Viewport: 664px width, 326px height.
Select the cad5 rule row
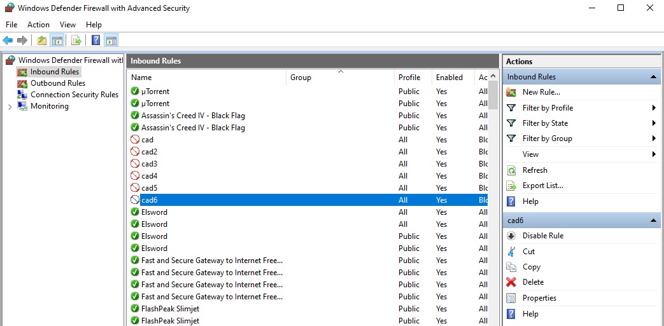(x=307, y=187)
